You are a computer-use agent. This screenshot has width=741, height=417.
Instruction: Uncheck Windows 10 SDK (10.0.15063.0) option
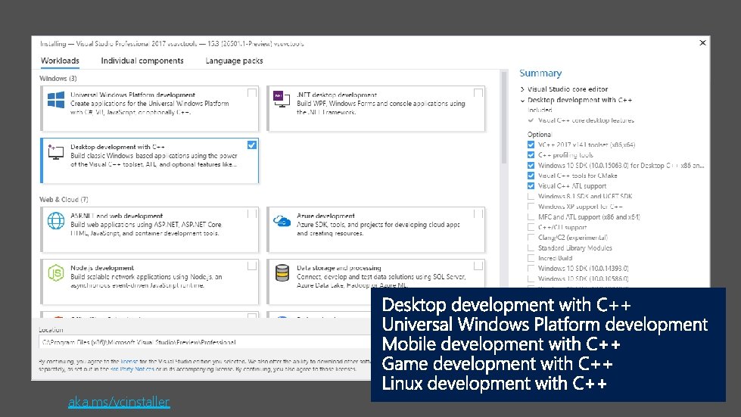(x=531, y=165)
